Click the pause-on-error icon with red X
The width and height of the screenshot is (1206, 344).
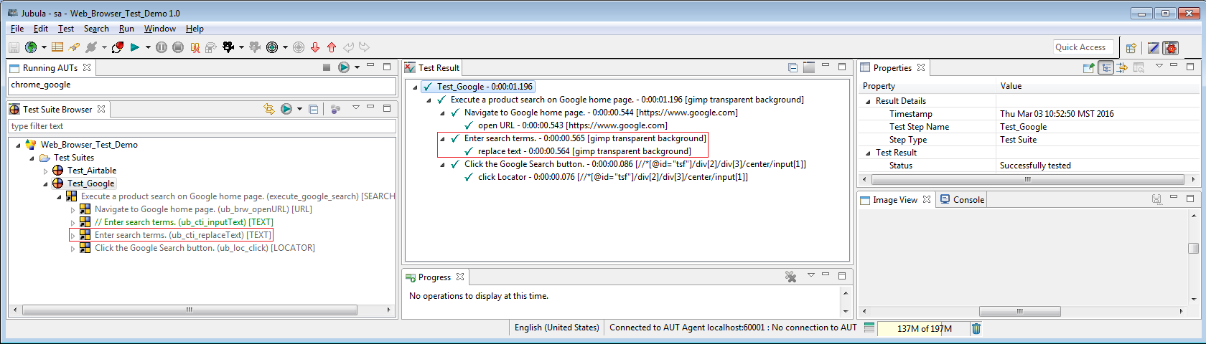point(195,47)
